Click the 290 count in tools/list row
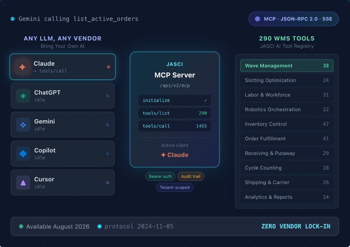This screenshot has width=350, height=247. pos(203,113)
